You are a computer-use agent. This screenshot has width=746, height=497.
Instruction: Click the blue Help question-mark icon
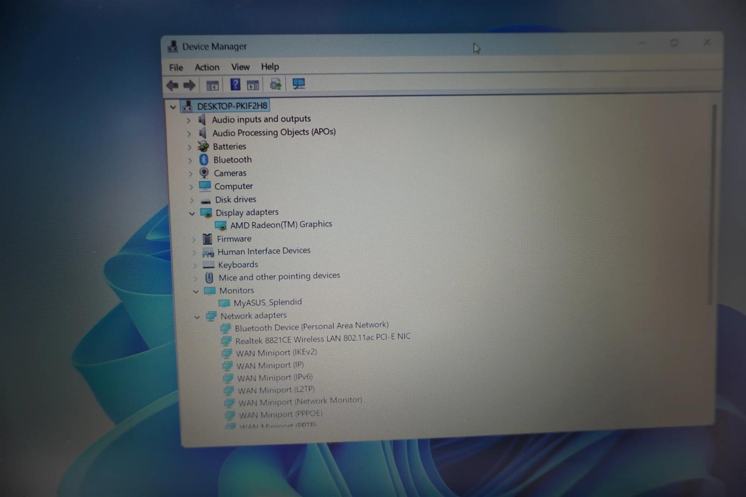235,84
